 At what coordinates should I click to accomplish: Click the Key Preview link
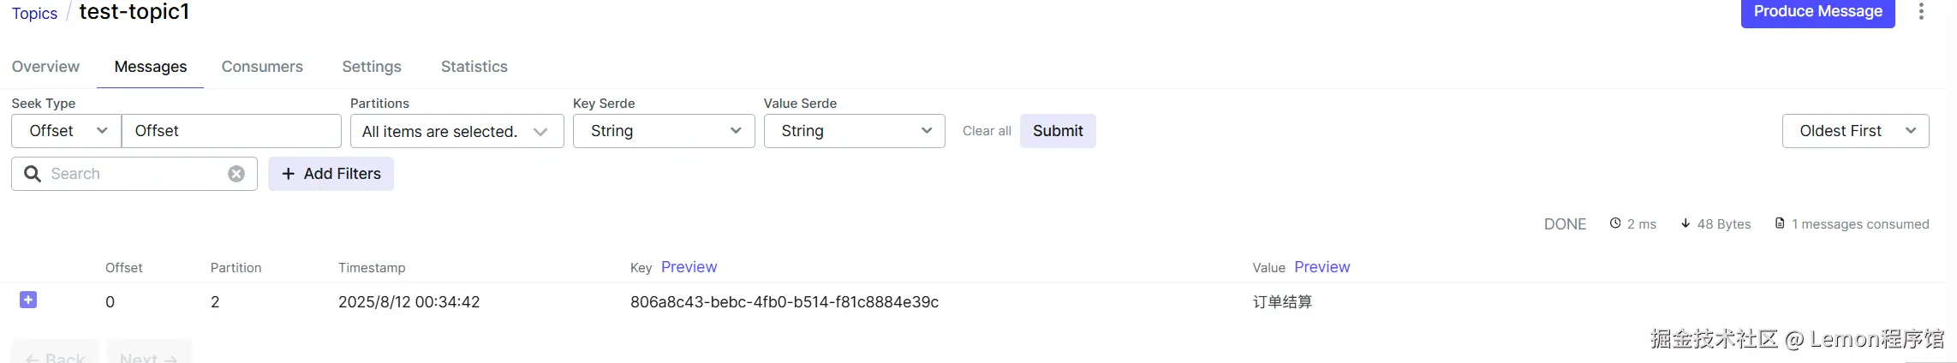(689, 267)
